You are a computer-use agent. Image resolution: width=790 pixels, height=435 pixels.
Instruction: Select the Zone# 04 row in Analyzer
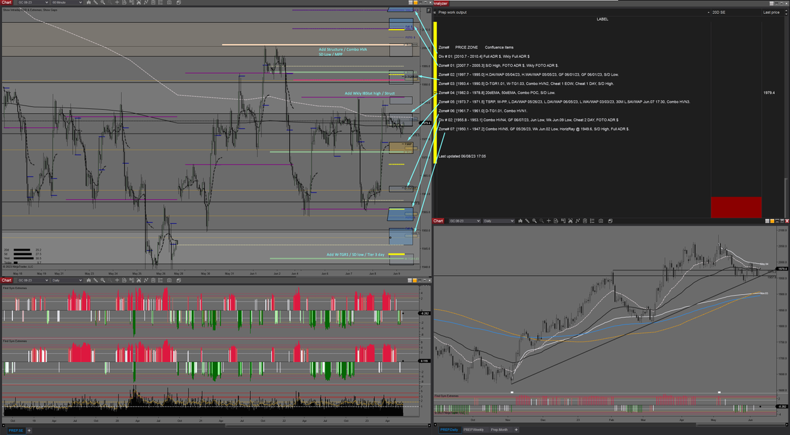(x=496, y=93)
